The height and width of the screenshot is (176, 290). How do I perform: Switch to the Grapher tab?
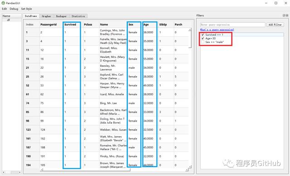click(x=46, y=16)
